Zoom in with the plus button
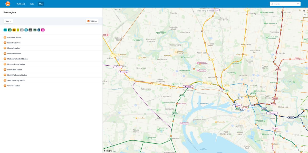Screen dimensions: 308x153 coord(299,150)
